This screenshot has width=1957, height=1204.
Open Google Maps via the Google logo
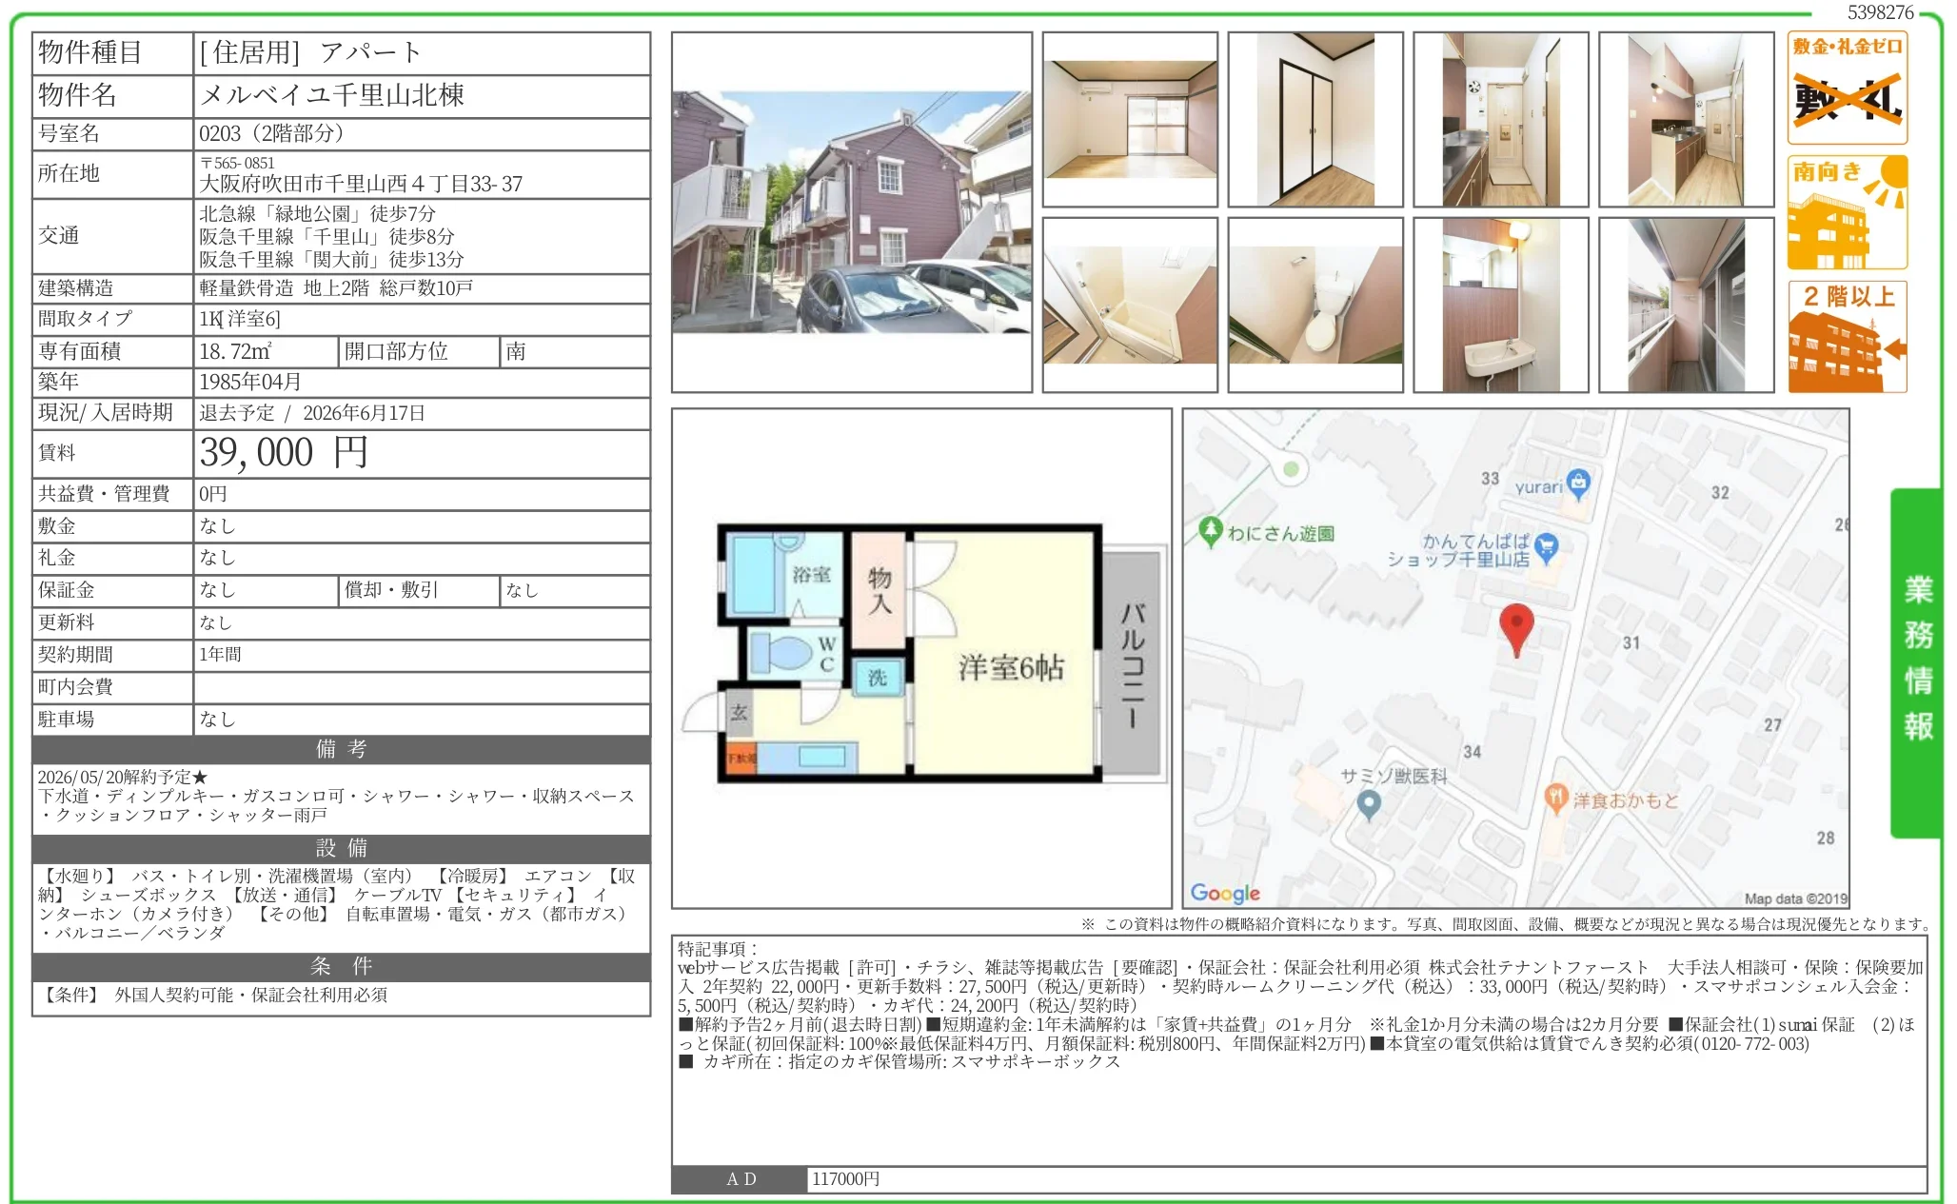1223,893
